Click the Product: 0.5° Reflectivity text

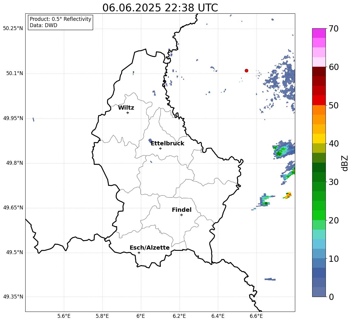click(x=60, y=19)
